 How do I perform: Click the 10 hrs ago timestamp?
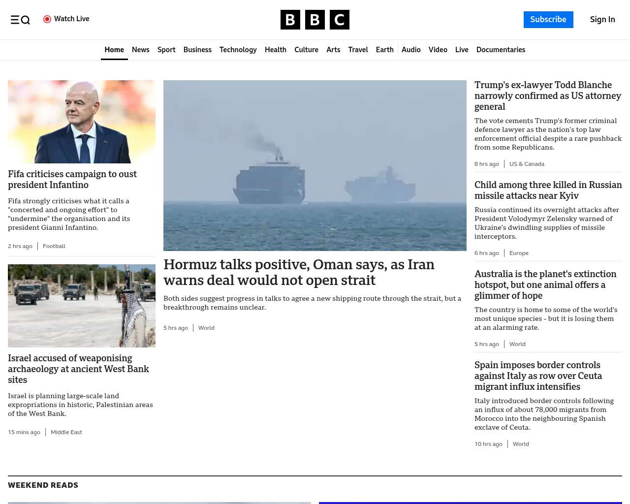(488, 444)
